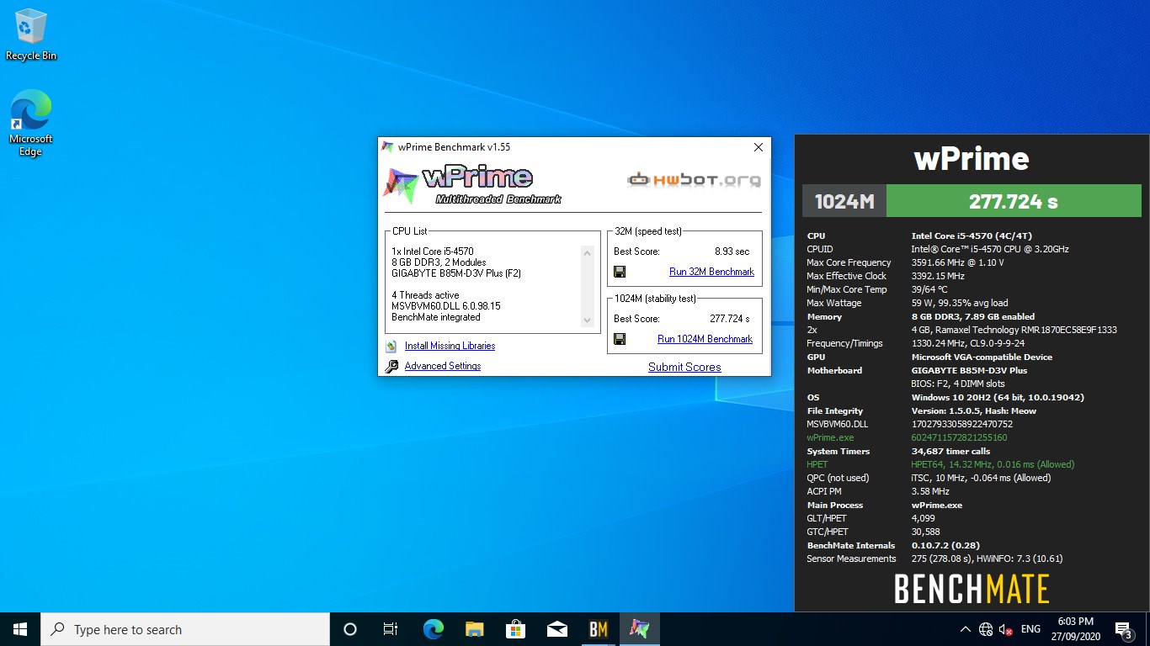
Task: Click the save icon under 1024M stability test
Action: click(620, 339)
